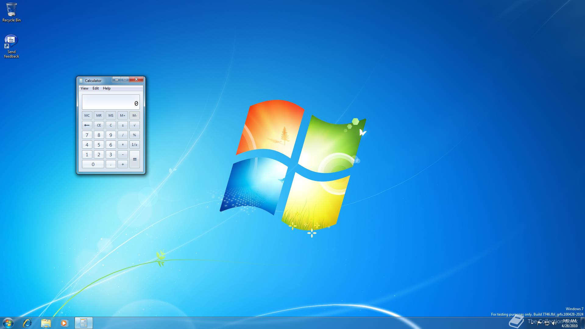
Task: Click the digit 4 key
Action: pyautogui.click(x=87, y=145)
